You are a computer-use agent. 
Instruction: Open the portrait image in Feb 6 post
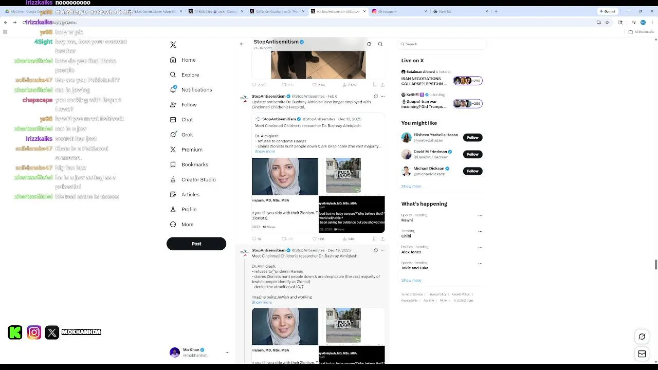(285, 176)
